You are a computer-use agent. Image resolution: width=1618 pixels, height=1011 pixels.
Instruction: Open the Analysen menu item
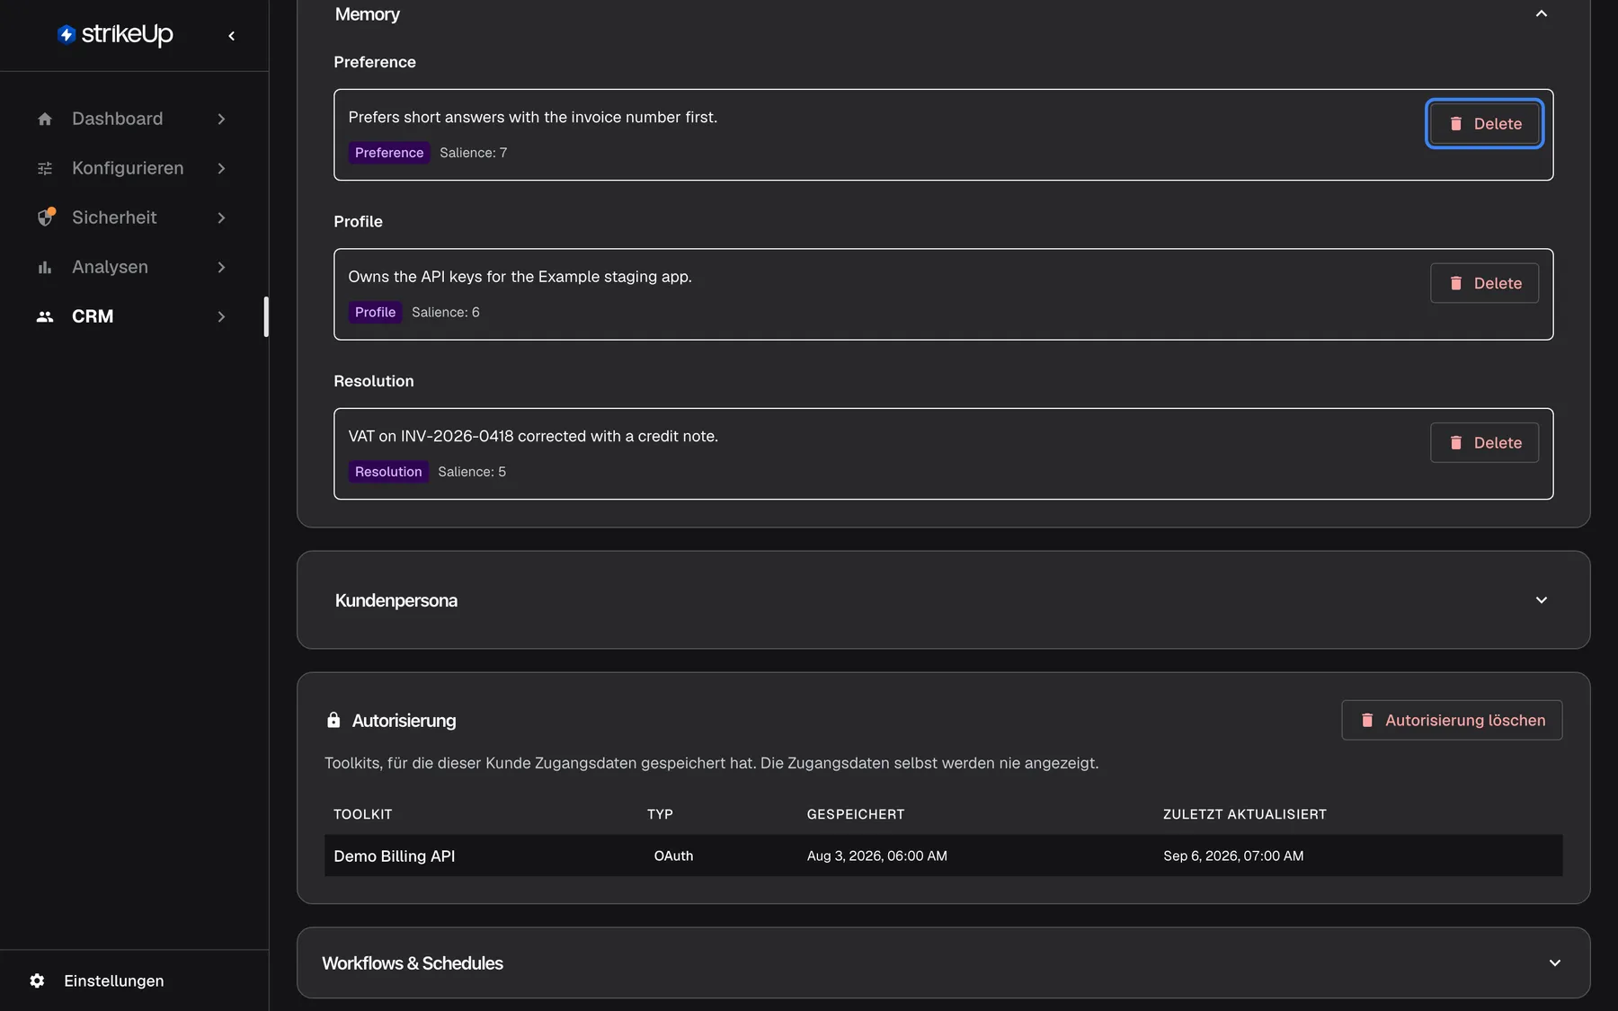132,267
